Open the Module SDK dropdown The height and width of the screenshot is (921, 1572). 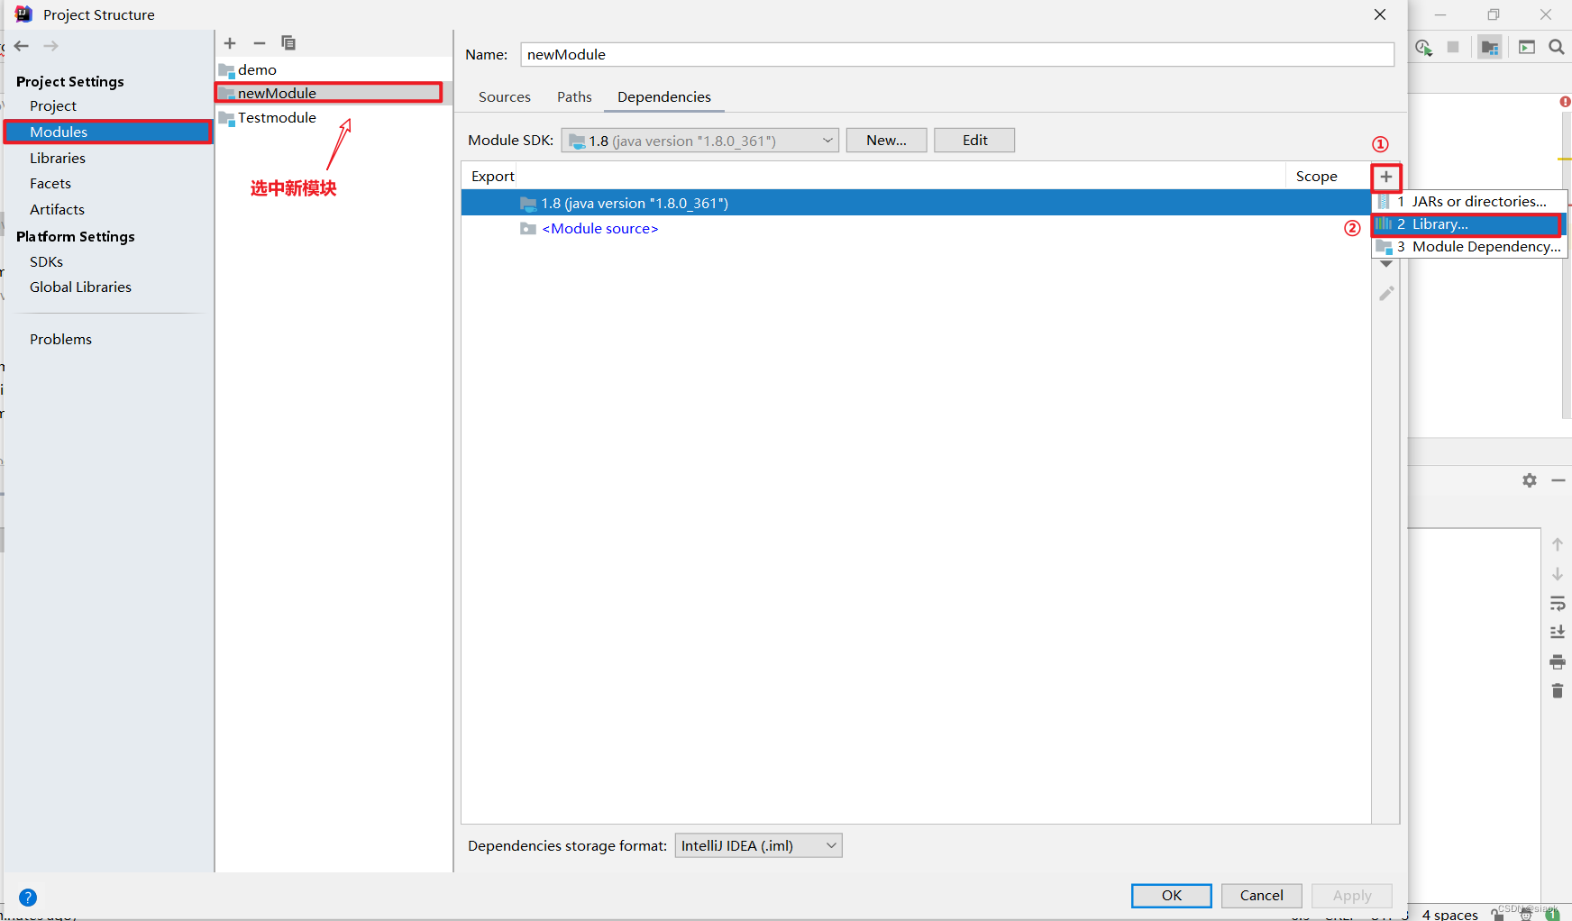coord(699,141)
